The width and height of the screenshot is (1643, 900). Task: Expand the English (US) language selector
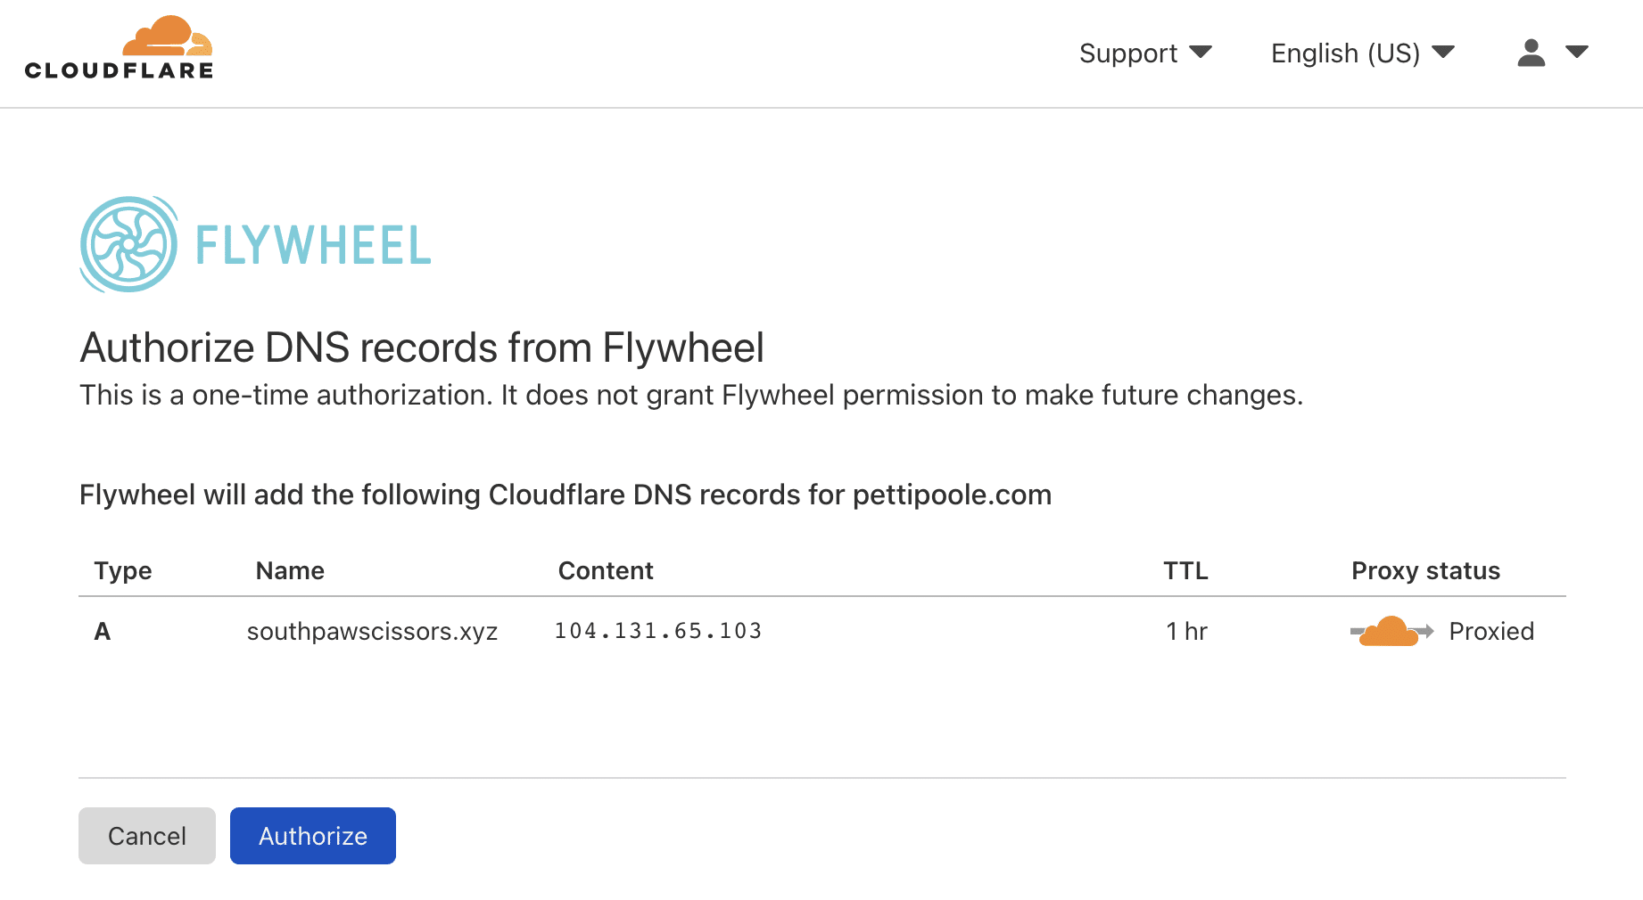click(x=1362, y=53)
